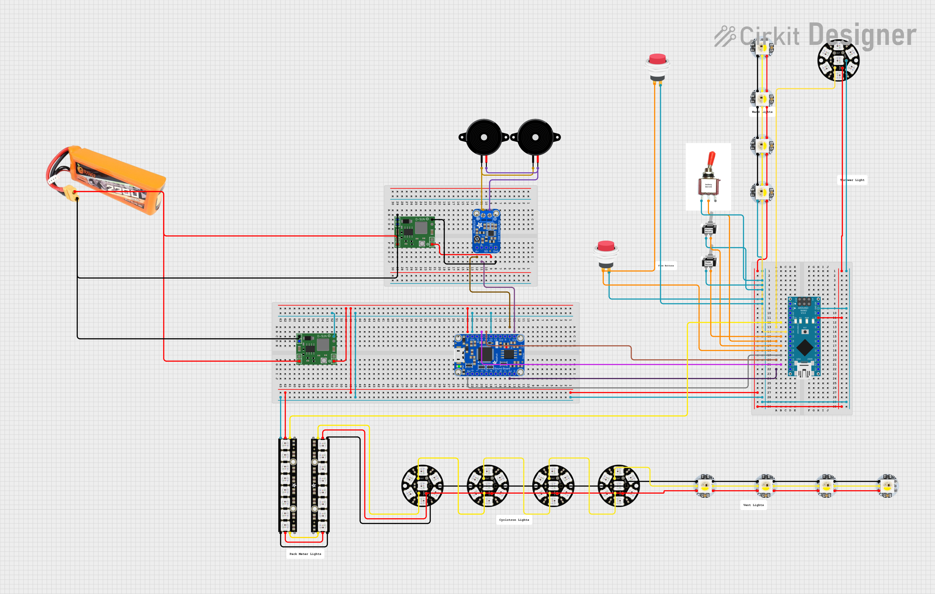This screenshot has width=935, height=594.
Task: Select the Thrower Light NeoPixel jewel
Action: 838,60
